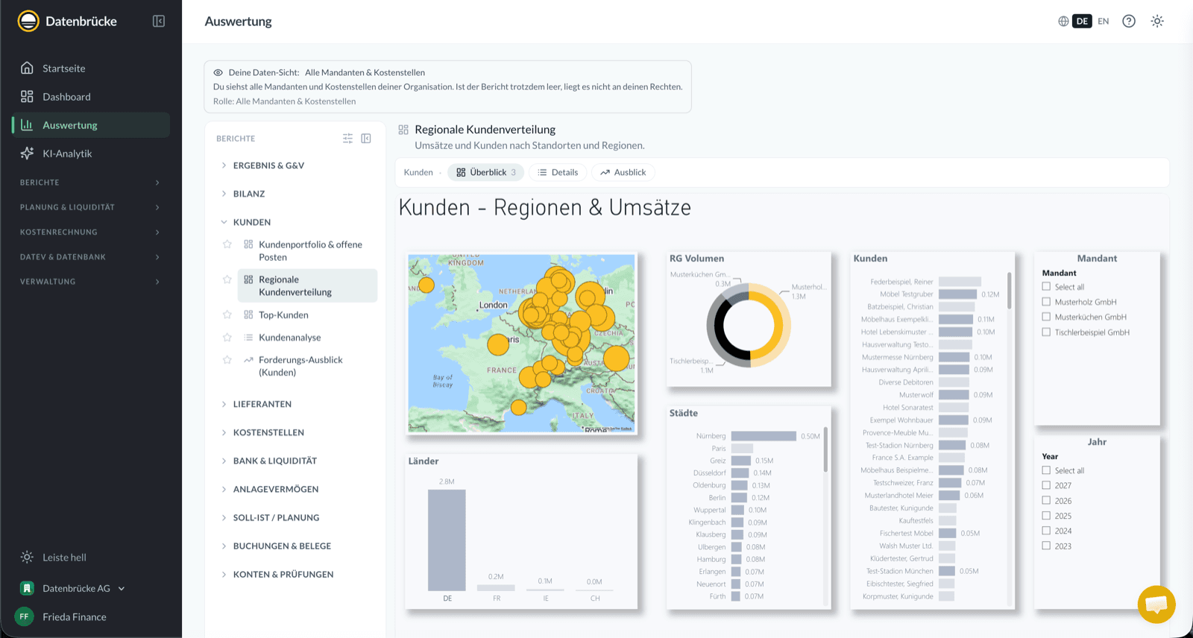Screen dimensions: 1193x638
Task: Check Musterküchen GmbH mandant
Action: point(1046,317)
